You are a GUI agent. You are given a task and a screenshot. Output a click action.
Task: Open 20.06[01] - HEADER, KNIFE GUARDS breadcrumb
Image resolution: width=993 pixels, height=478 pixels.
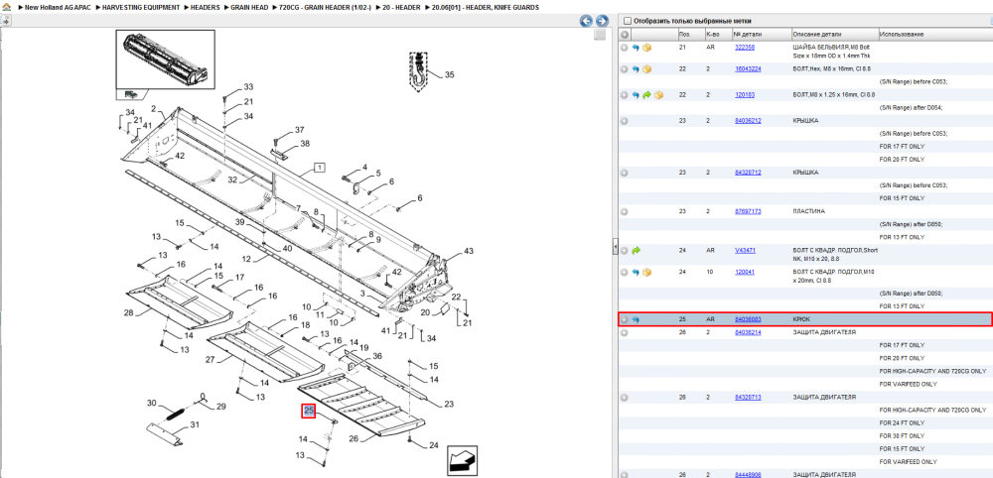pyautogui.click(x=486, y=8)
